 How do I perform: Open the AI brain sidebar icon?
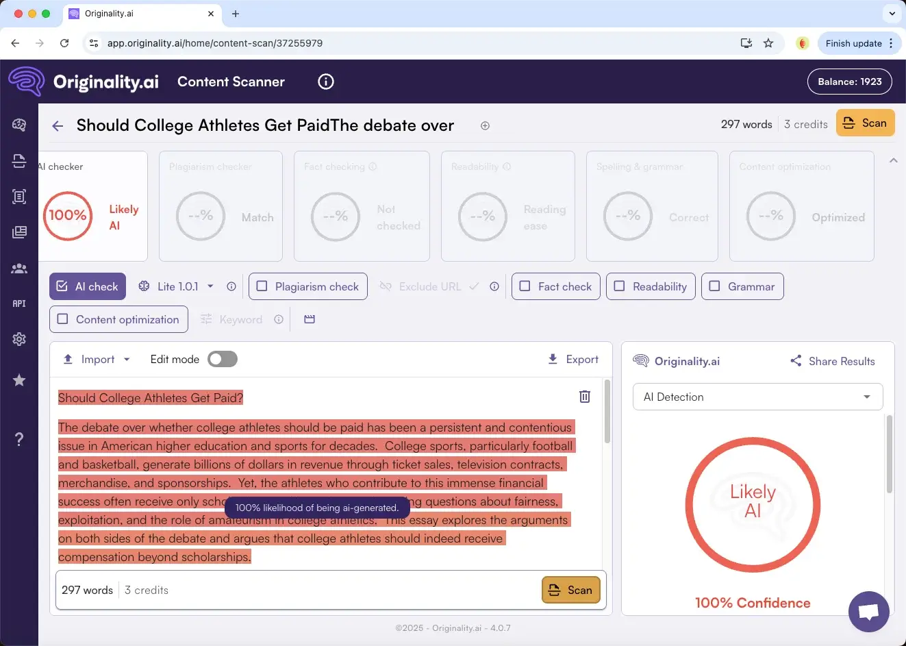(x=19, y=125)
